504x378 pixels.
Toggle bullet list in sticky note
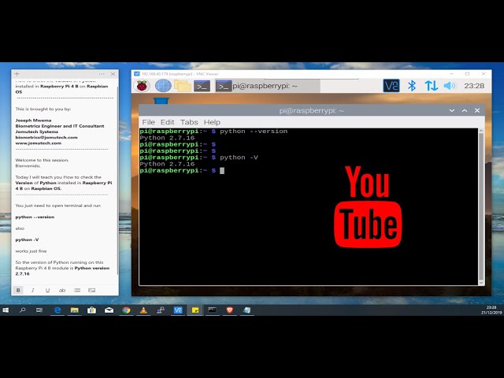click(x=77, y=291)
